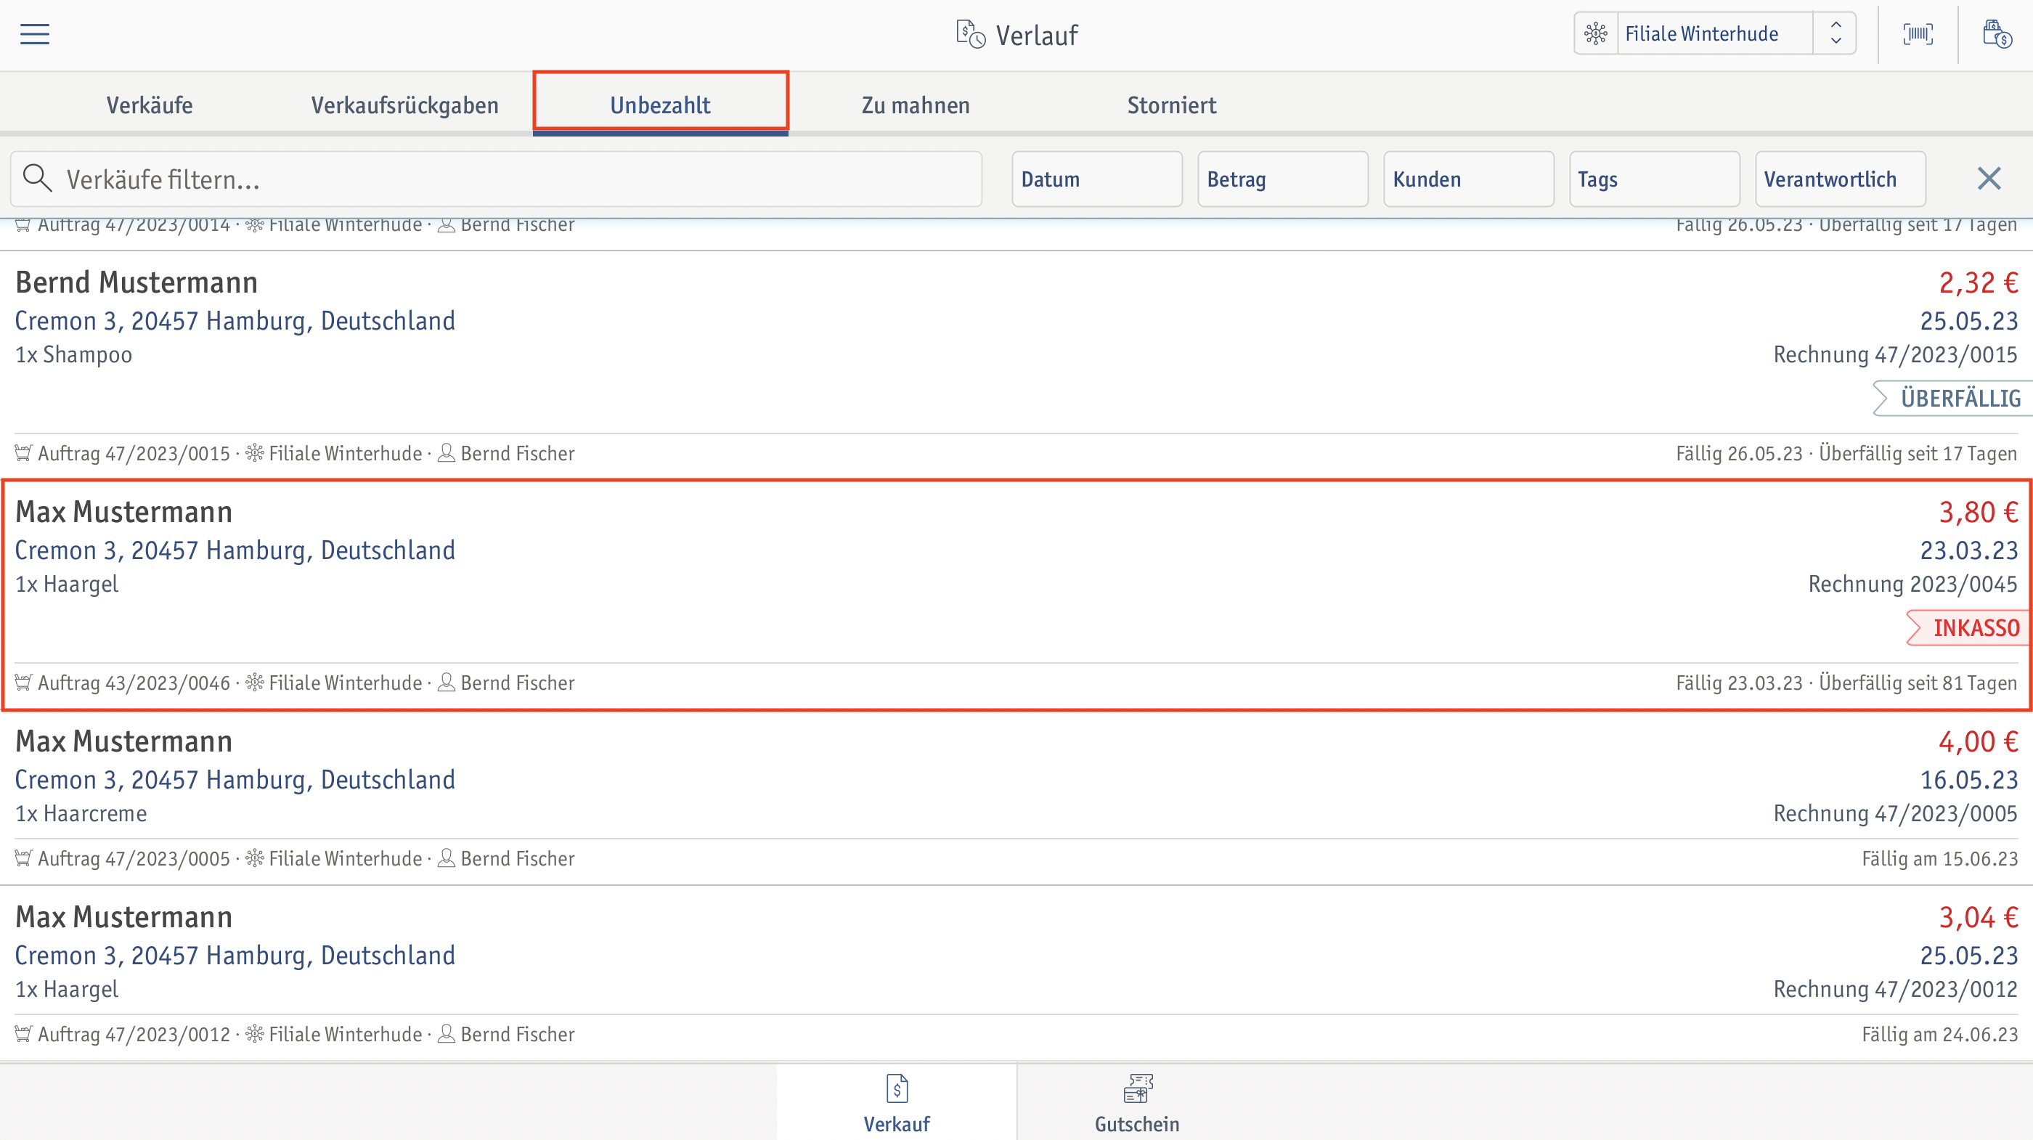Image resolution: width=2033 pixels, height=1140 pixels.
Task: Open the Filiale Winterhude branch selector
Action: click(x=1714, y=34)
